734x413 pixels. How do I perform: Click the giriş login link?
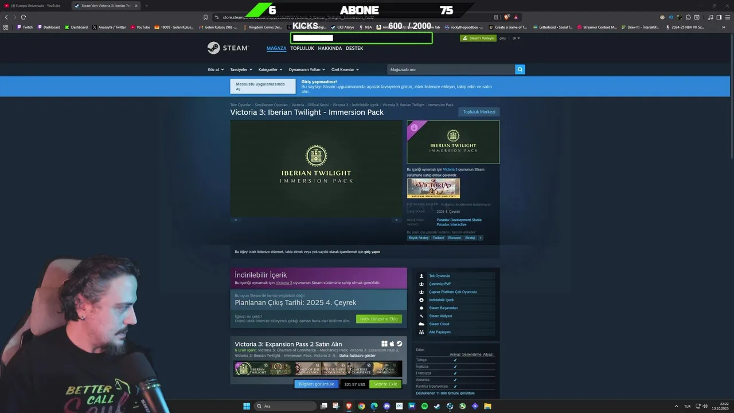tap(502, 38)
